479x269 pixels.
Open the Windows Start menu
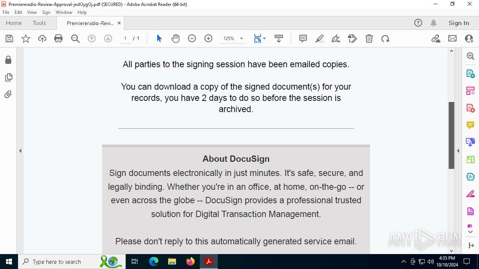pyautogui.click(x=9, y=262)
